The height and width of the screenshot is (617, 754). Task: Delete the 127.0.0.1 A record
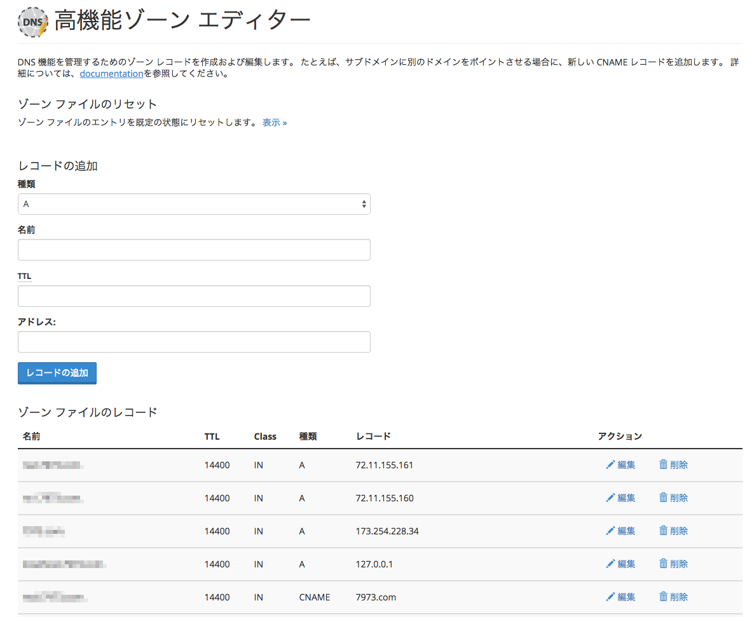673,564
